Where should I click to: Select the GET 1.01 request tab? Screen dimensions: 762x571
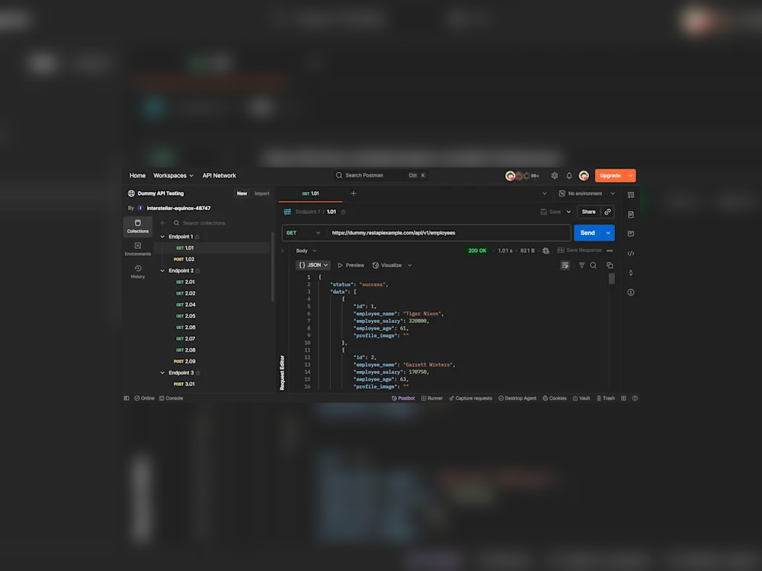pyautogui.click(x=310, y=193)
